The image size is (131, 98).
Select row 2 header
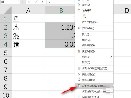[6, 27]
